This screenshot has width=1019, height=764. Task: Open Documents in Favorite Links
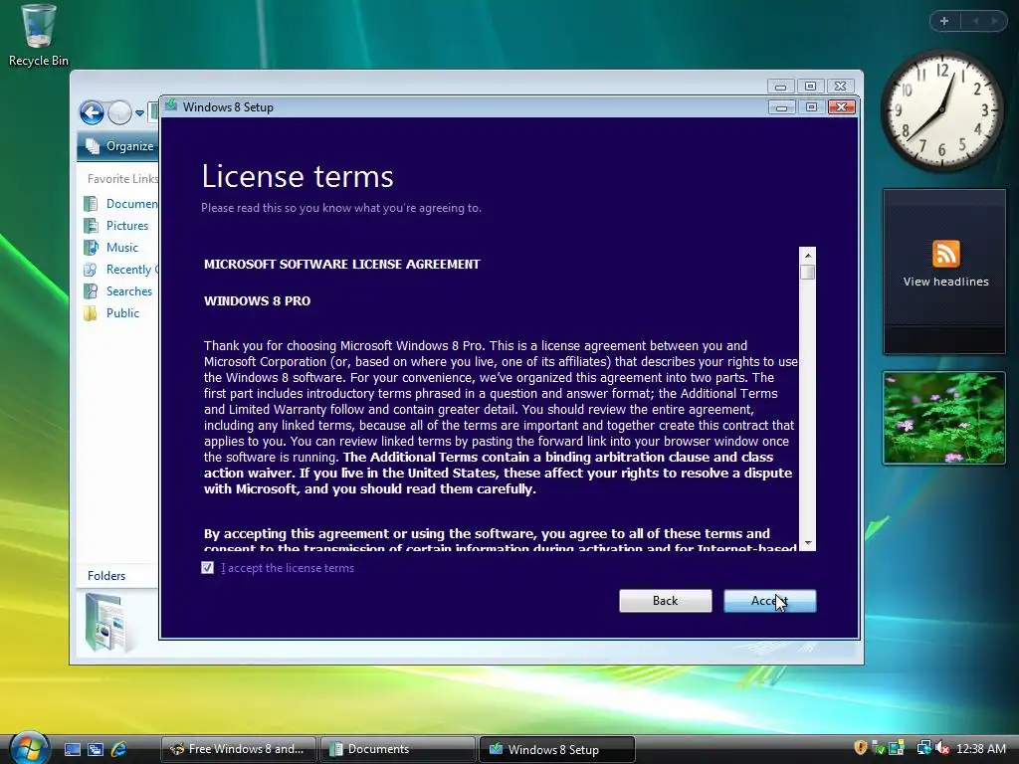click(132, 203)
